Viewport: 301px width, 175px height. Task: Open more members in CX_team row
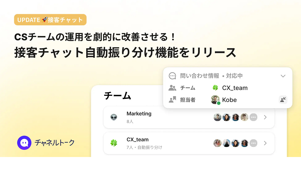coord(254,143)
